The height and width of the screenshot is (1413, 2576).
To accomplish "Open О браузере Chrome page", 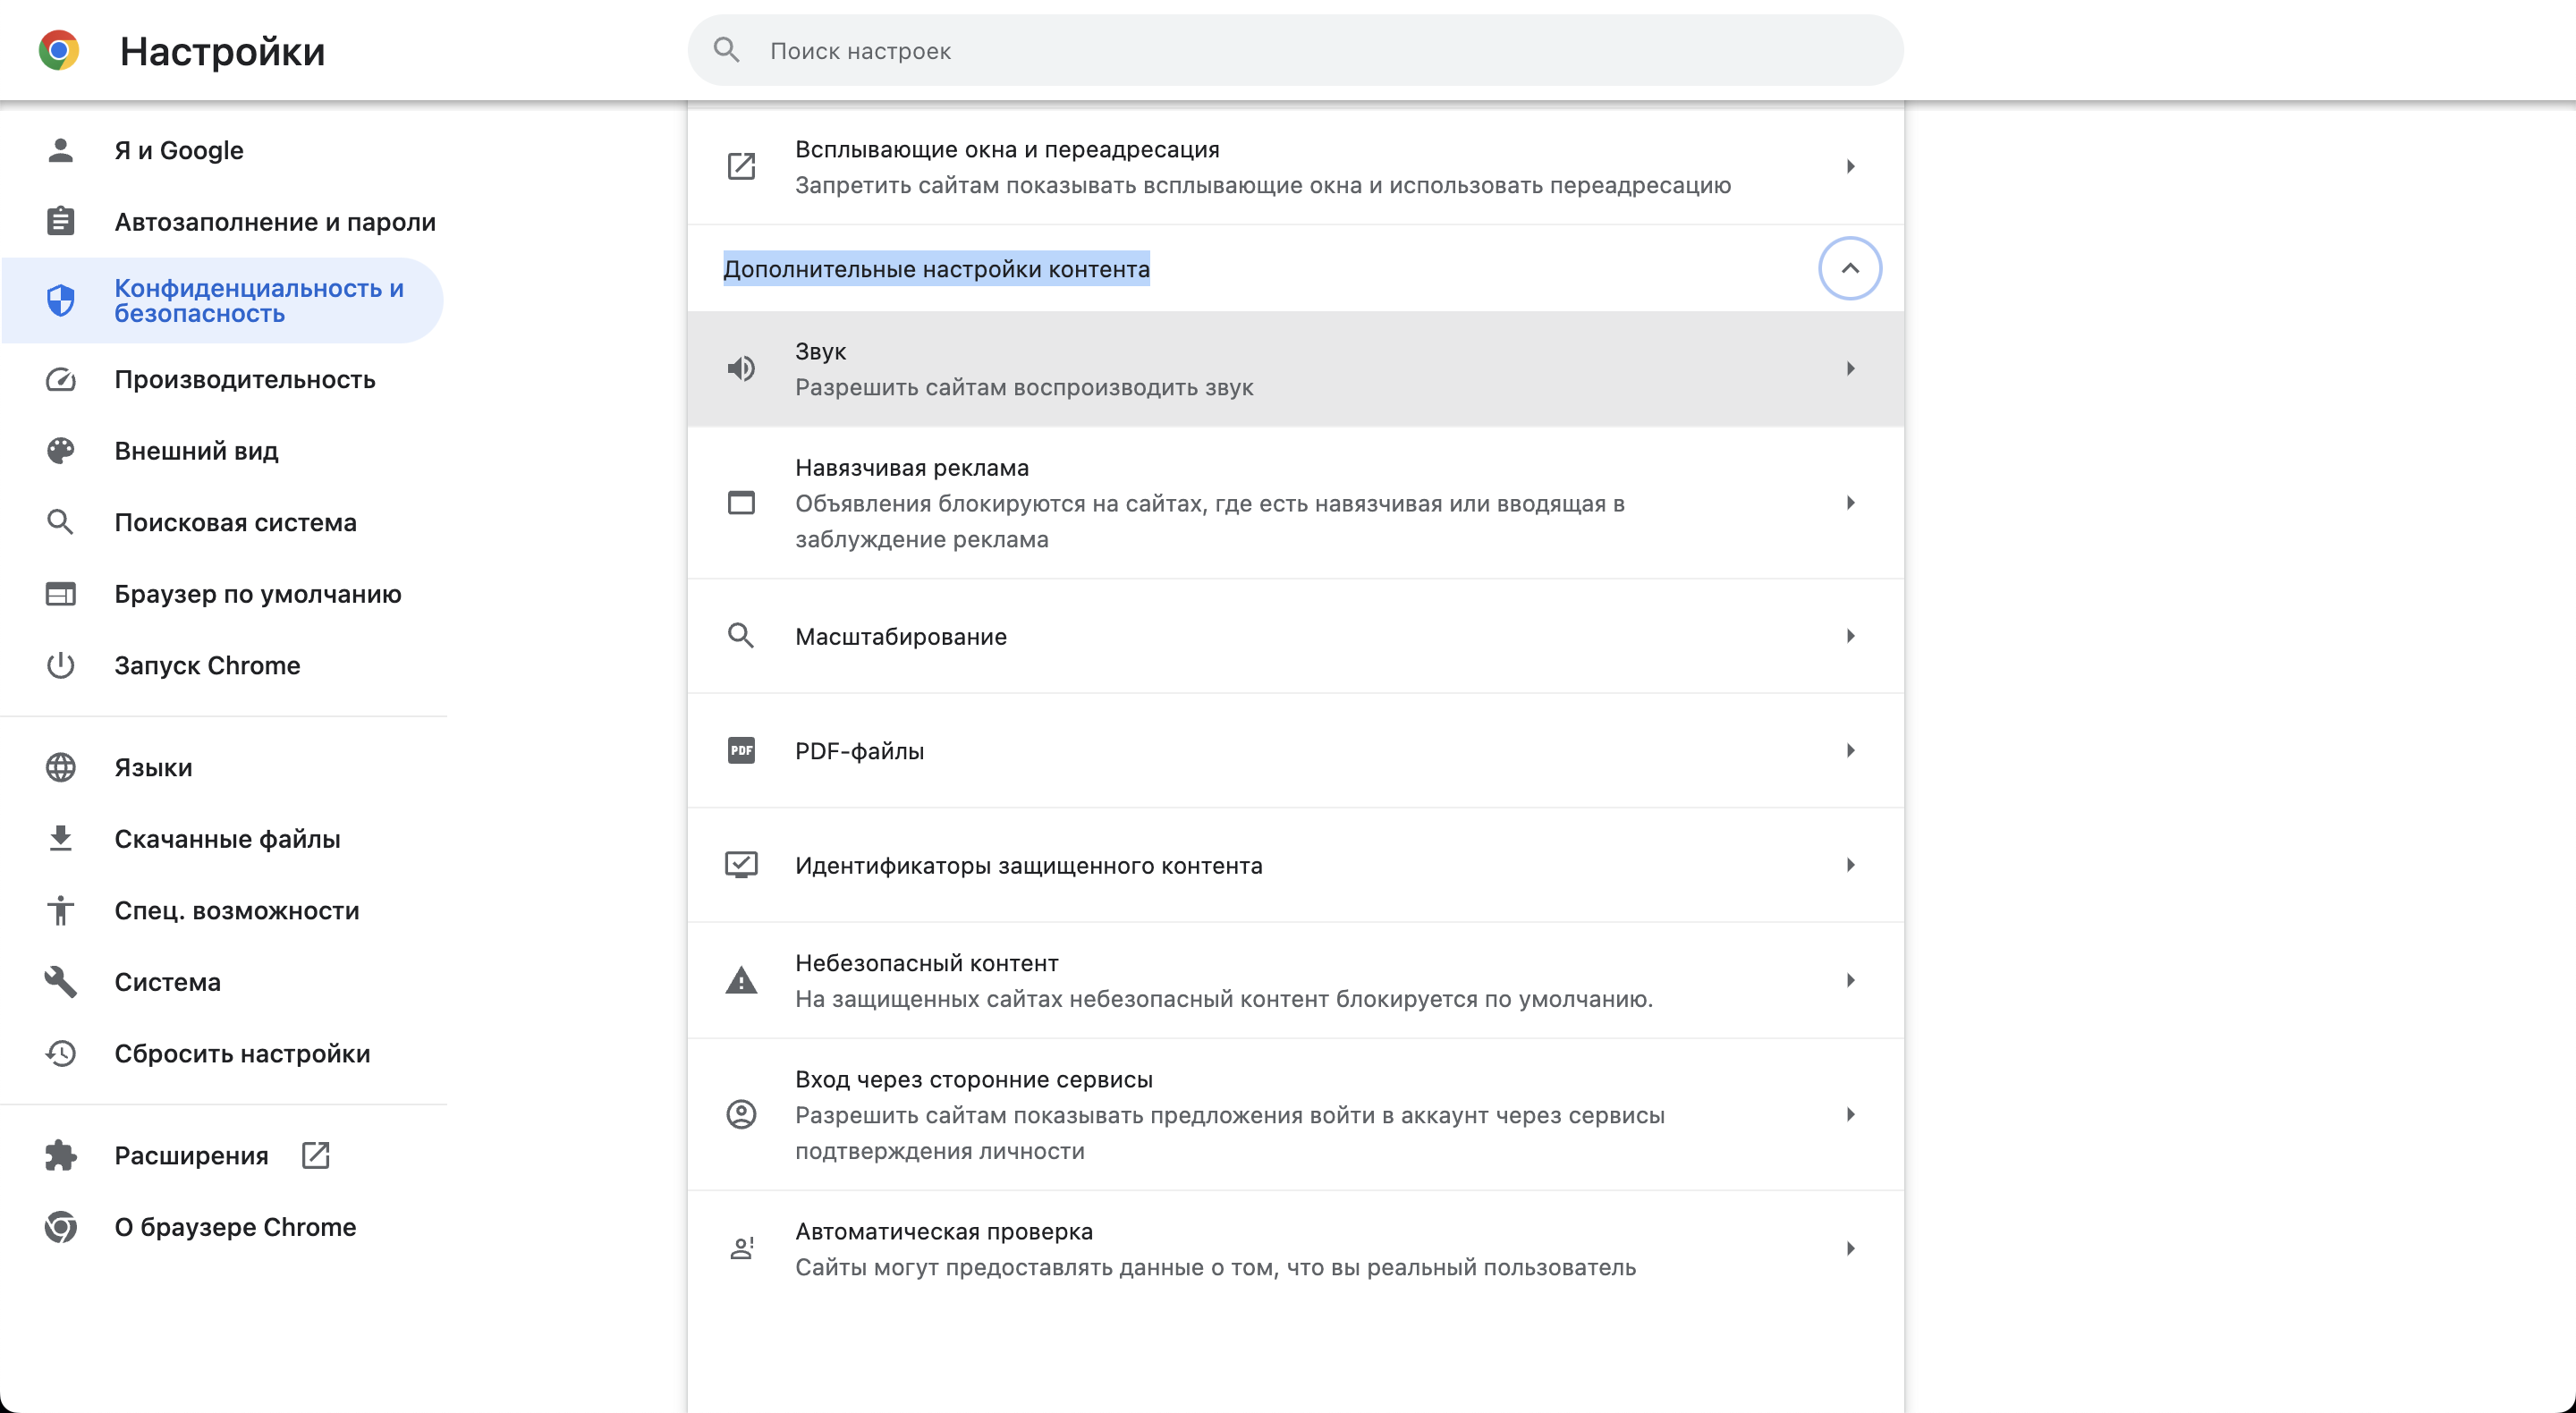I will click(235, 1226).
